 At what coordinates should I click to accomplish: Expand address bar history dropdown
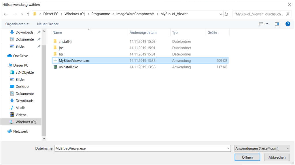[220, 14]
